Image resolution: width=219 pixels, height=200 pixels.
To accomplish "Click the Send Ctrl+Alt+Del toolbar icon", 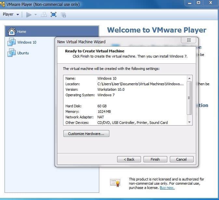I will pyautogui.click(x=44, y=15).
